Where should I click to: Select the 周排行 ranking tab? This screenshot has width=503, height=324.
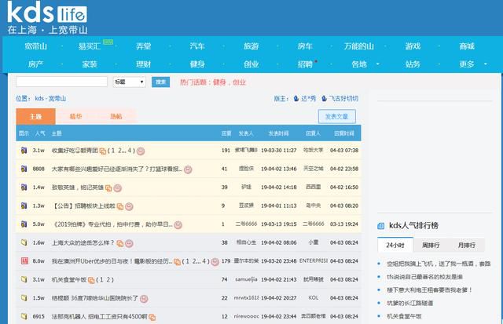[x=431, y=246]
